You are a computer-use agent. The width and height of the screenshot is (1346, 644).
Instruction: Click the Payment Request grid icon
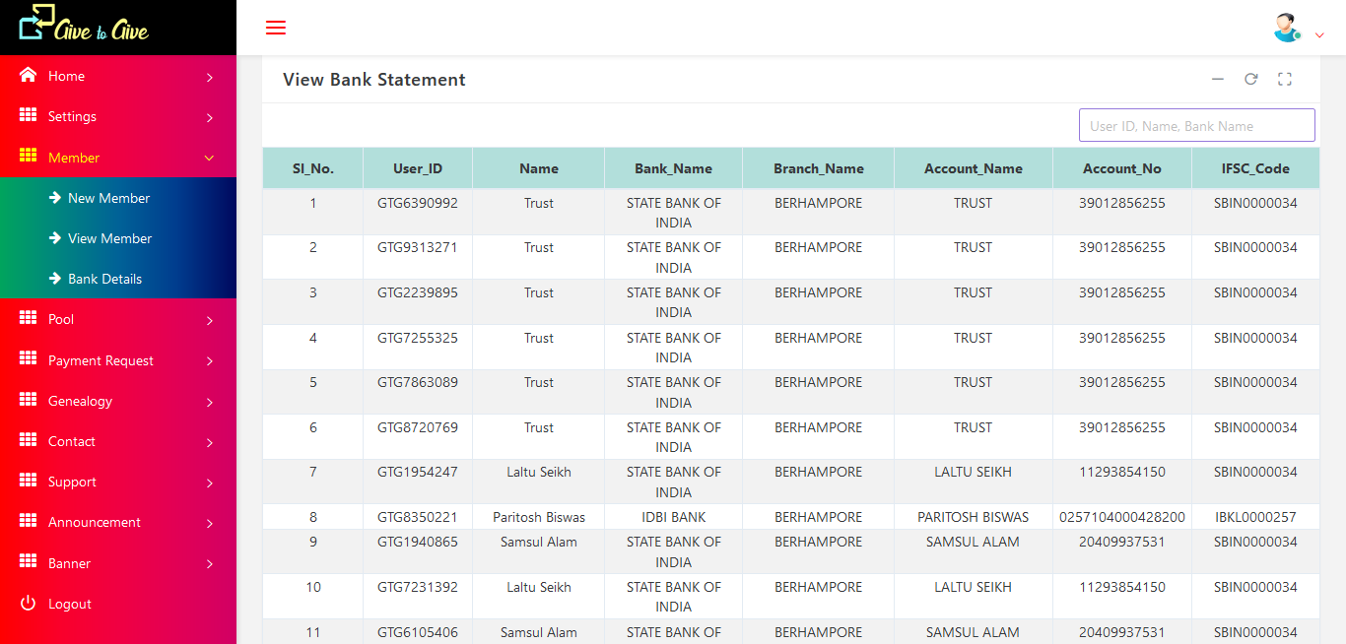click(28, 359)
